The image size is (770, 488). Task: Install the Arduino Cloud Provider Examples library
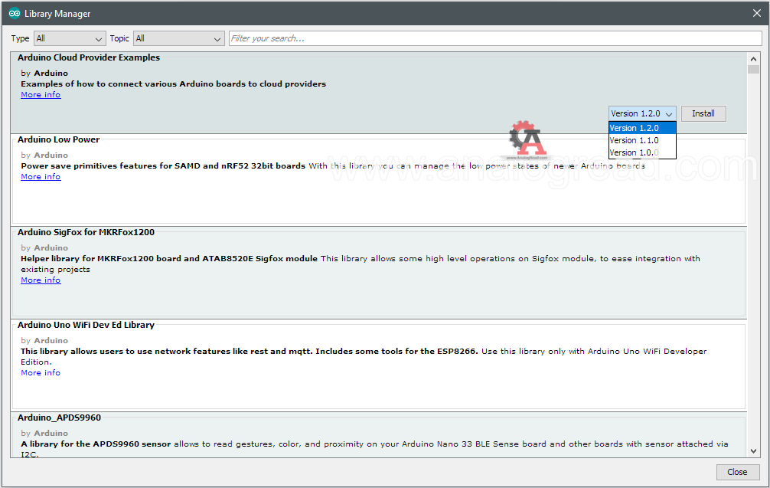click(x=703, y=113)
